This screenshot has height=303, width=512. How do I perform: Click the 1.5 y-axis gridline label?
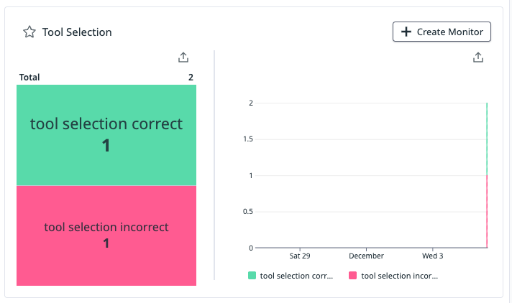pos(247,139)
